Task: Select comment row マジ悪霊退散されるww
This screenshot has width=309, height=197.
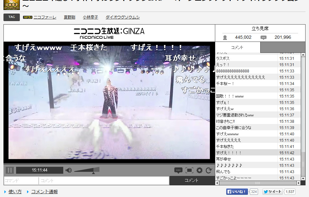Action: click(258, 115)
